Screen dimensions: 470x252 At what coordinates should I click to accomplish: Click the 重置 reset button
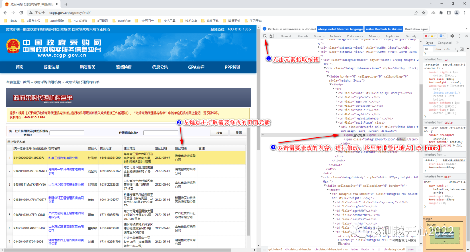coord(238,133)
